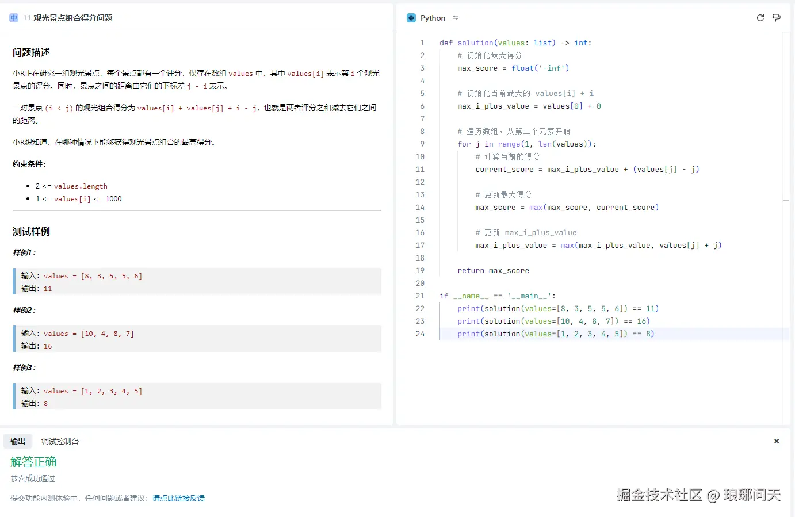Open the 请点此链接反馈 feedback link

coord(178,498)
